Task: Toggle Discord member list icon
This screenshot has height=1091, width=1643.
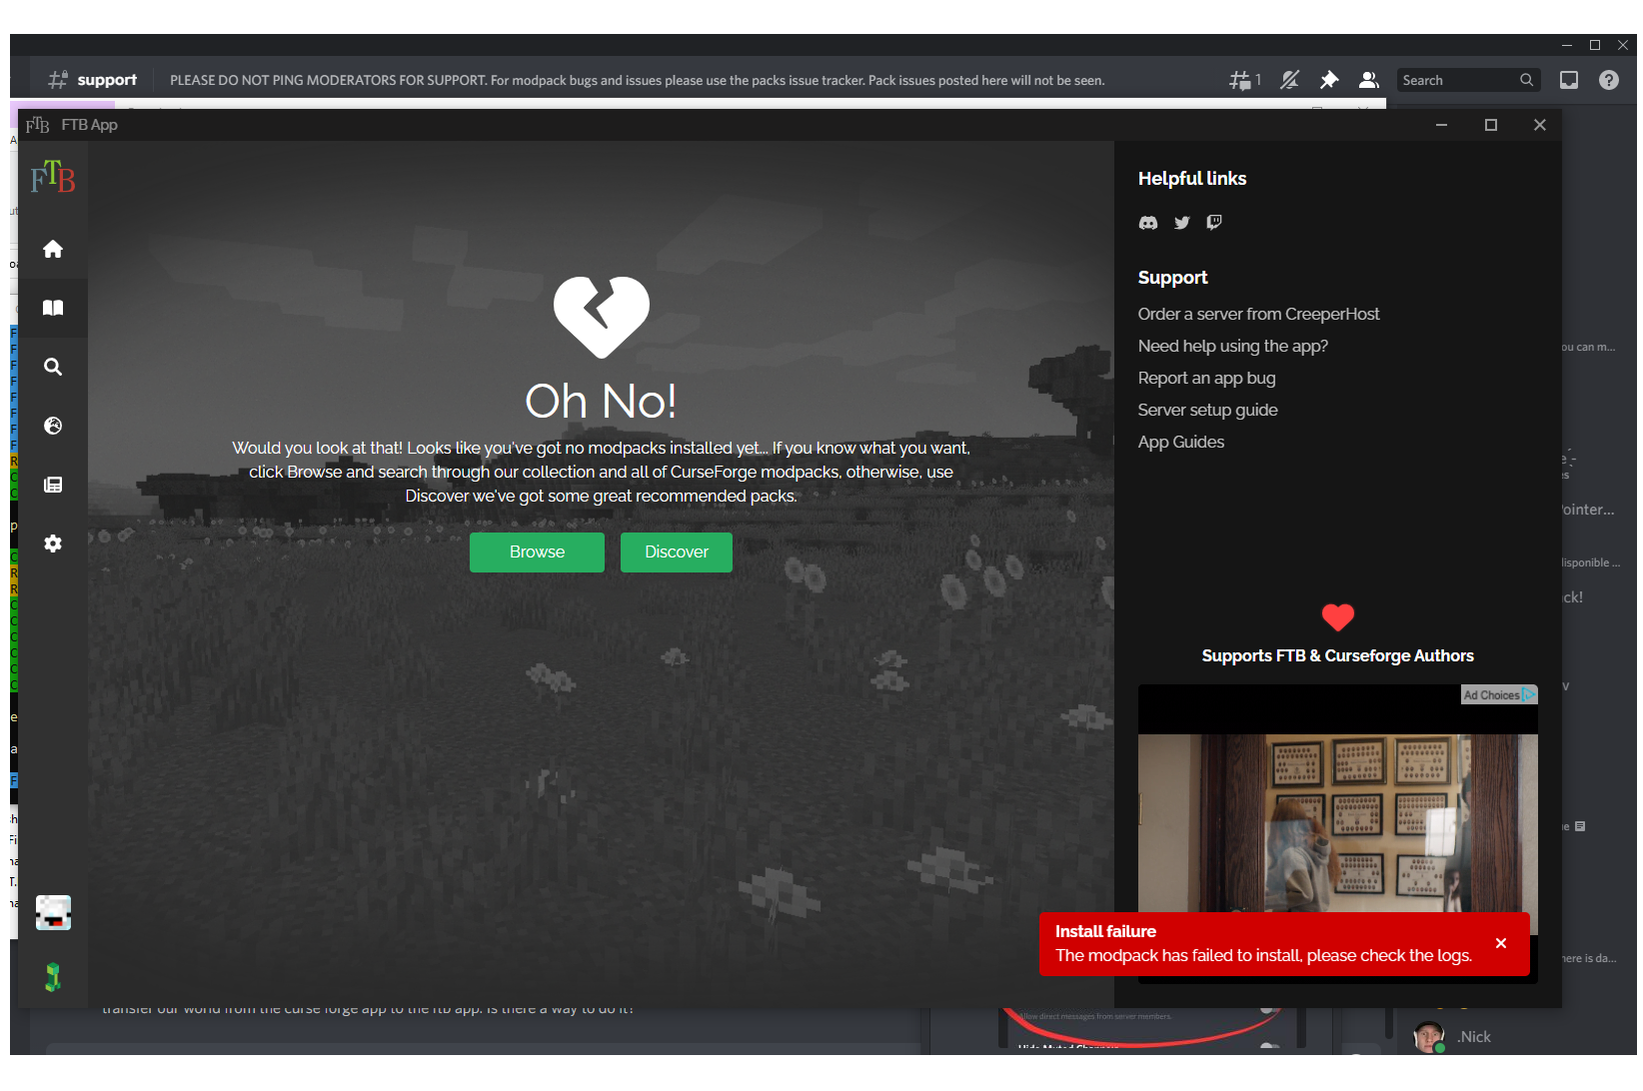Action: click(1369, 80)
